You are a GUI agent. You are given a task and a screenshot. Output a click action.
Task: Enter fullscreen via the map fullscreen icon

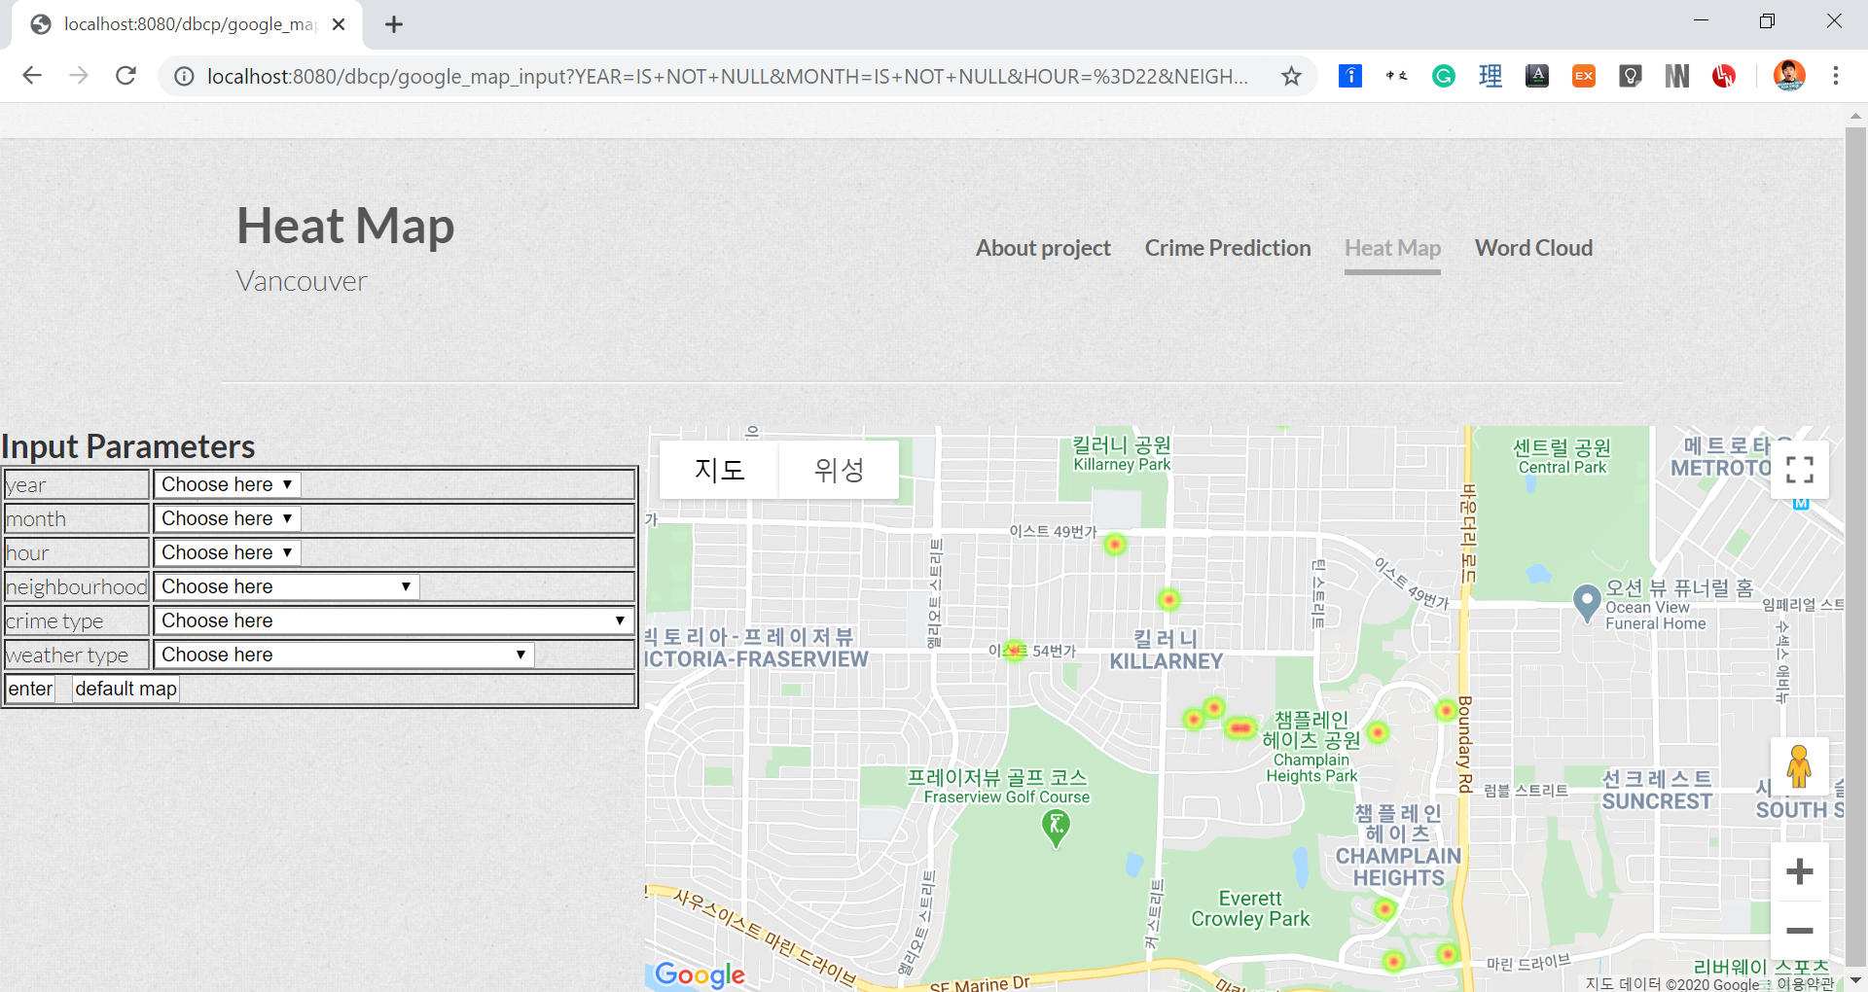(1800, 470)
